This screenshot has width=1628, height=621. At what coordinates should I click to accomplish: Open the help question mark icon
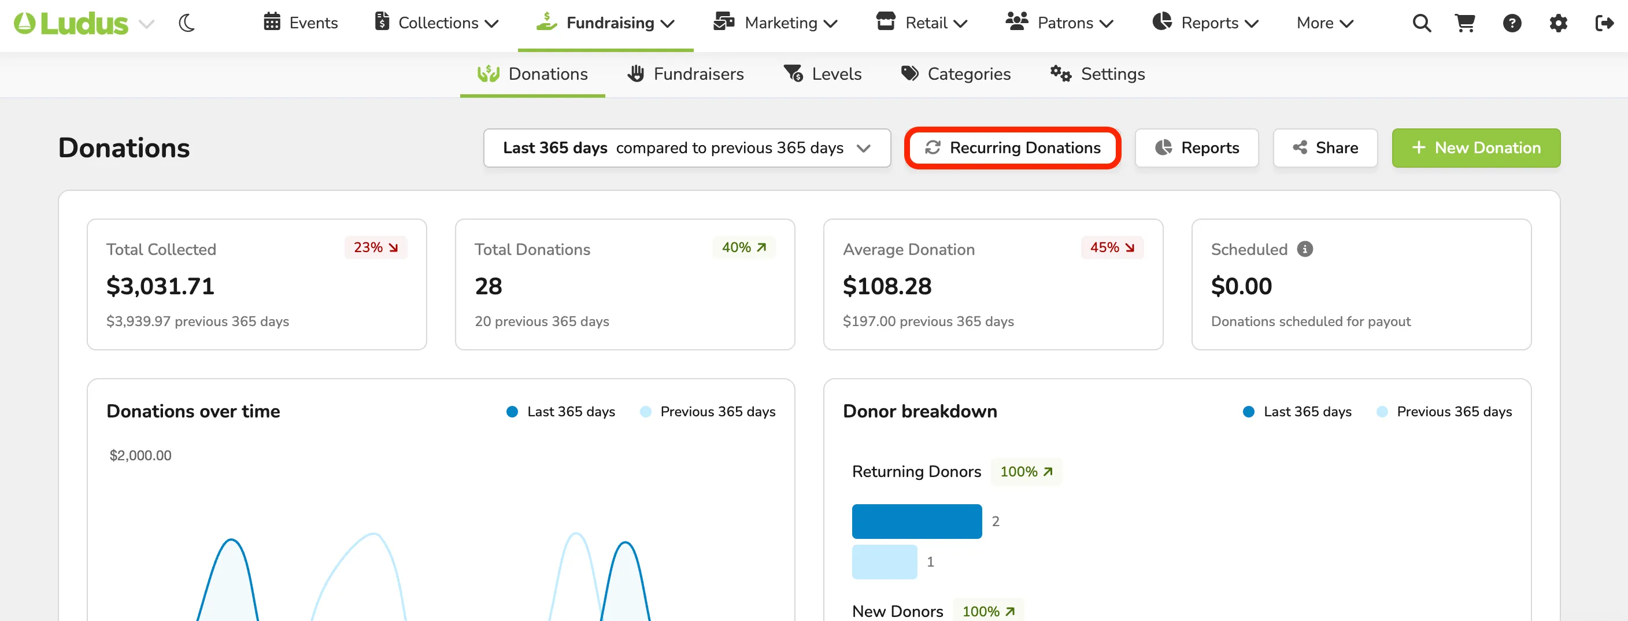pyautogui.click(x=1512, y=23)
